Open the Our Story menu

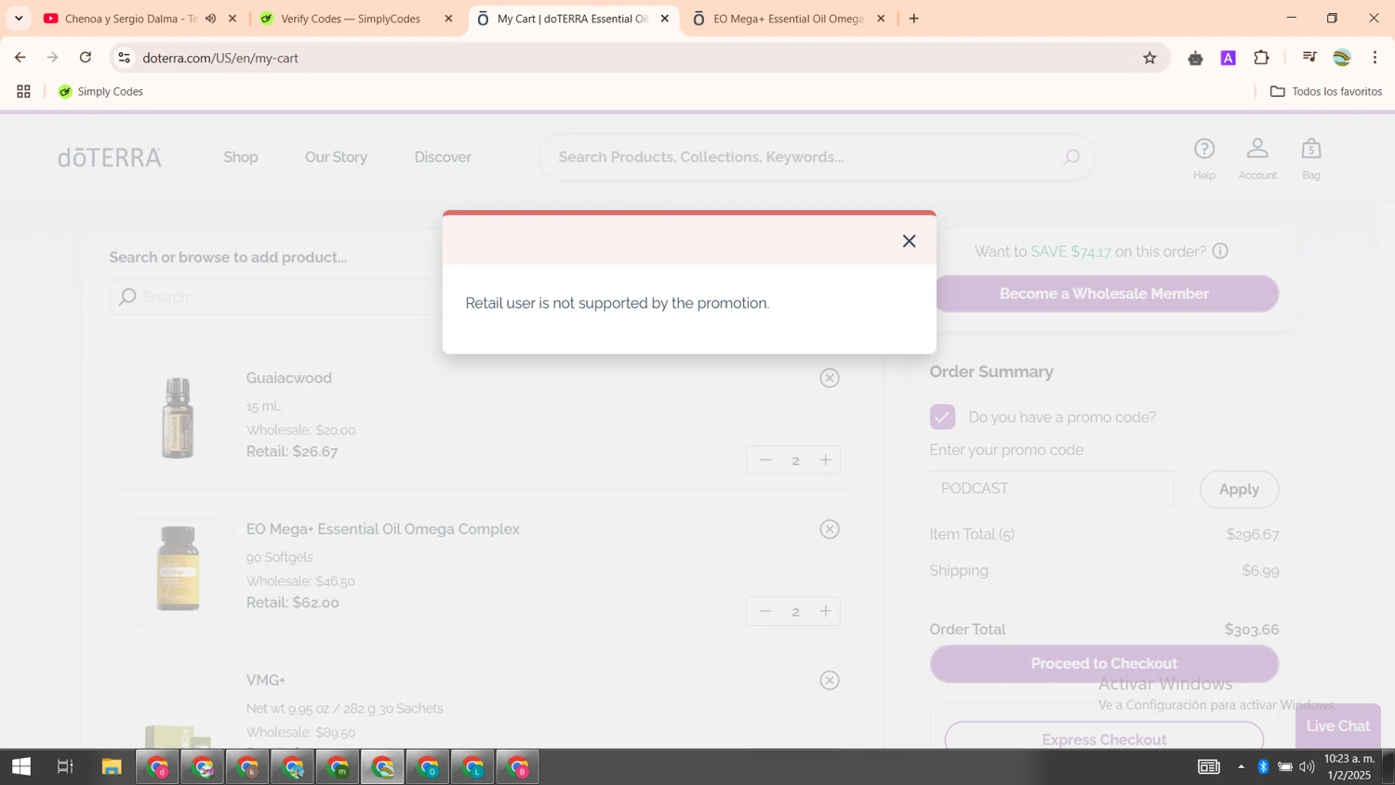click(336, 157)
